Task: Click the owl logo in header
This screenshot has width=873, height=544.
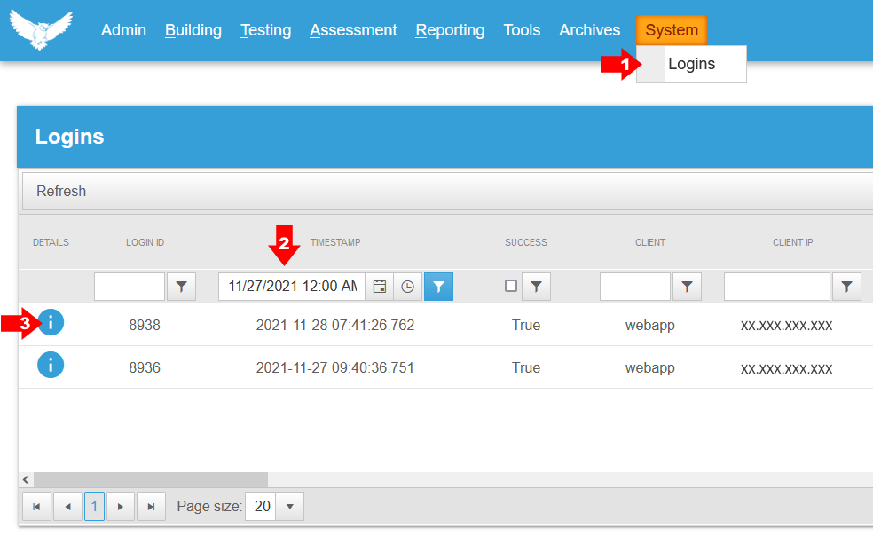Action: [41, 29]
